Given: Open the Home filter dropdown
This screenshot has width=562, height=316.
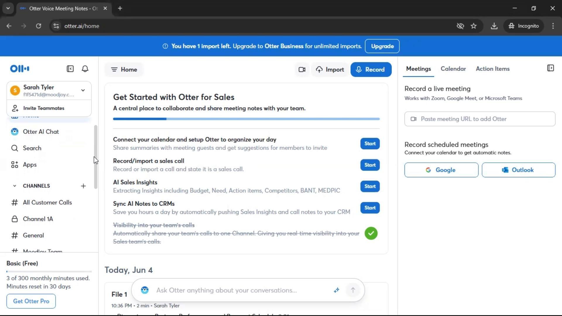Looking at the screenshot, I should pyautogui.click(x=124, y=70).
